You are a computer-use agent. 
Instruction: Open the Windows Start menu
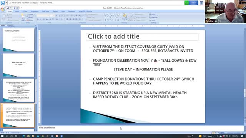2,136
